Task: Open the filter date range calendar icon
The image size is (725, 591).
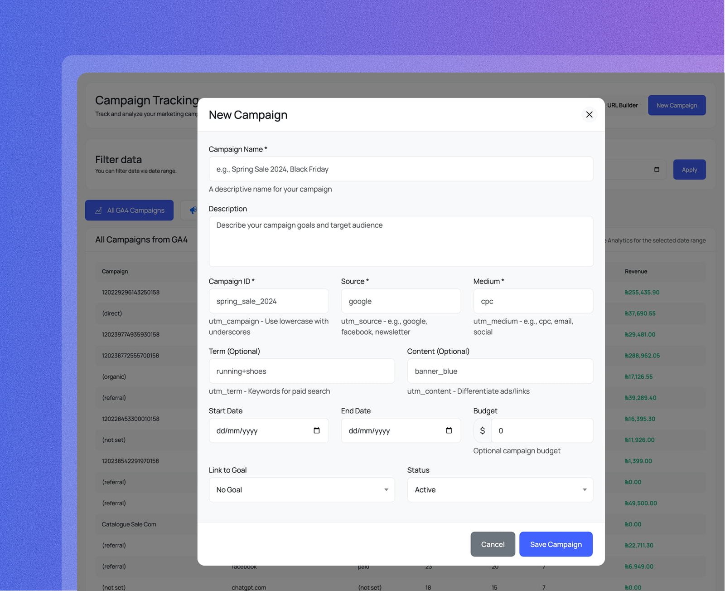Action: point(657,169)
